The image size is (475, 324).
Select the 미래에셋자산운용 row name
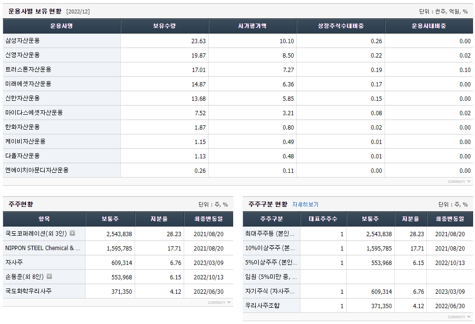[x=28, y=84]
